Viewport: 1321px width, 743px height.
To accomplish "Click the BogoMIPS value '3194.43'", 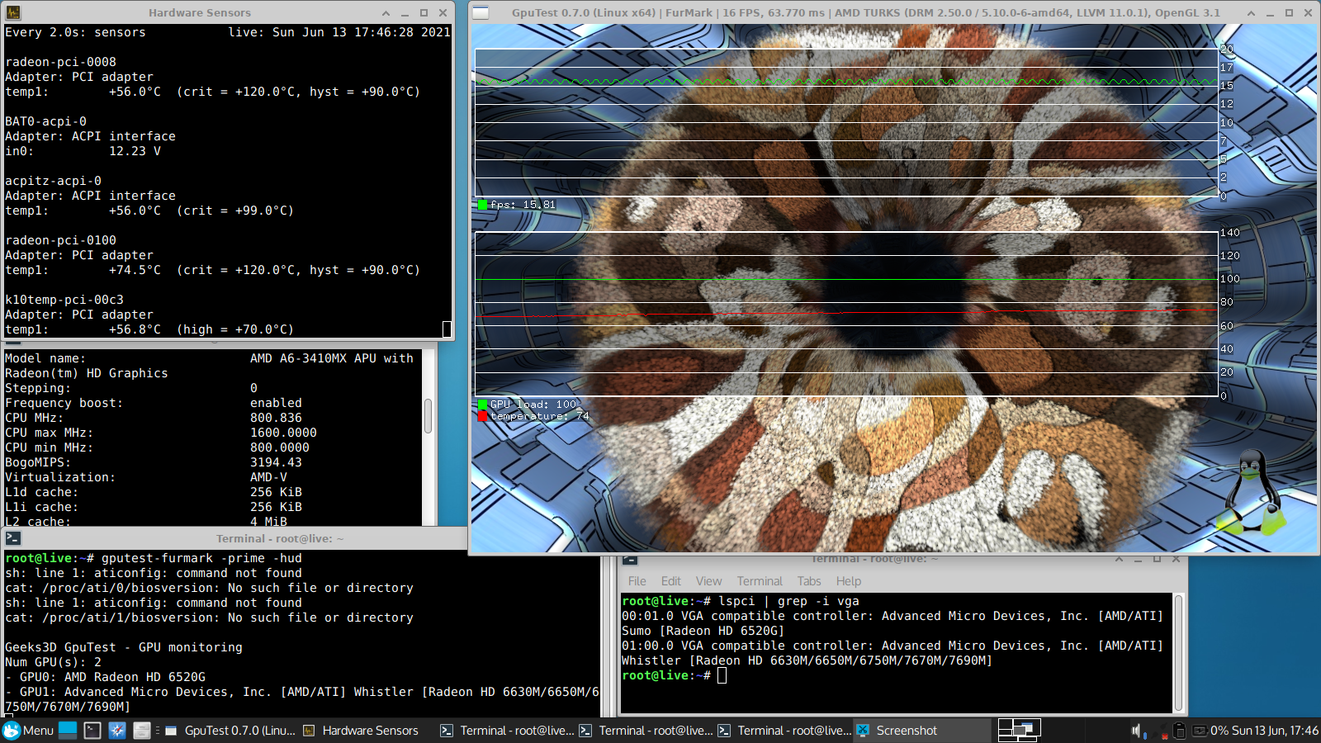I will tap(276, 462).
